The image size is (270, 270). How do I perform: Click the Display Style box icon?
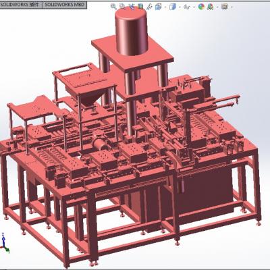pyautogui.click(x=173, y=7)
